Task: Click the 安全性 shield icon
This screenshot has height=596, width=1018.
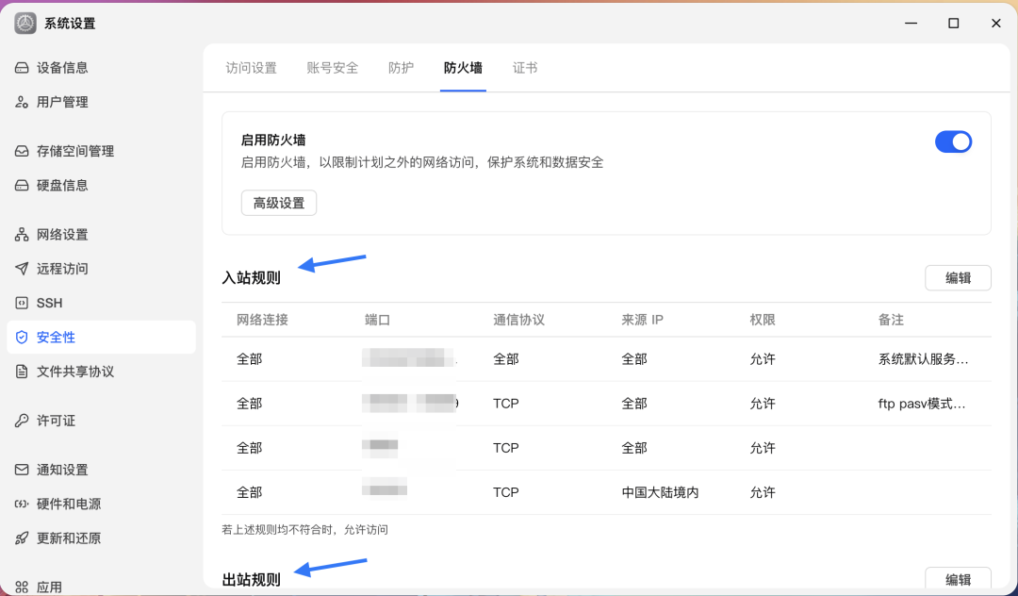Action: pos(22,338)
